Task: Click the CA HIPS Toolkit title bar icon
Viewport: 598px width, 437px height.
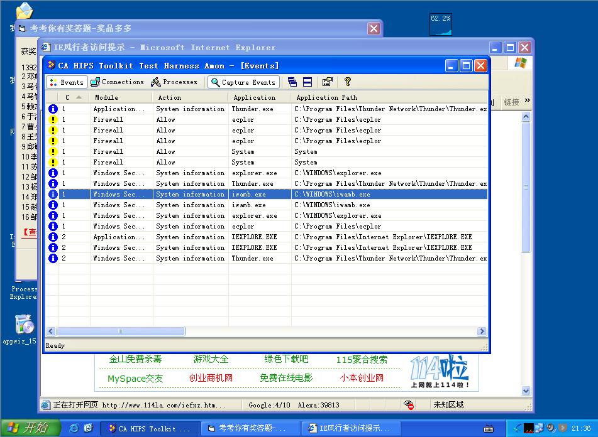Action: pos(51,65)
